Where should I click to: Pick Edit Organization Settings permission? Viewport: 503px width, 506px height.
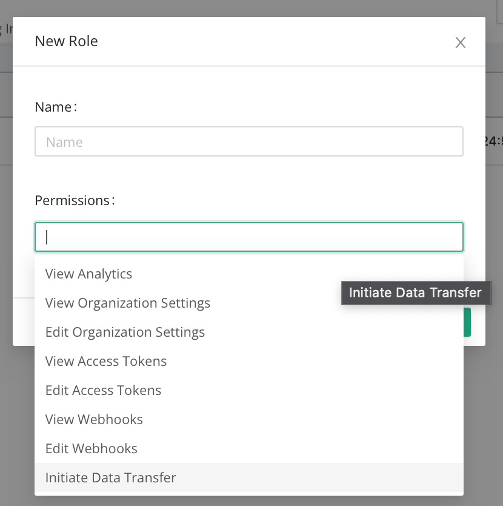[x=125, y=332]
